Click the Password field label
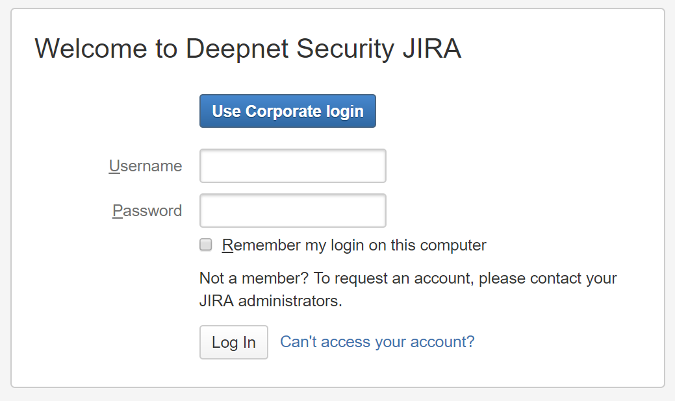The height and width of the screenshot is (401, 675). pos(147,211)
